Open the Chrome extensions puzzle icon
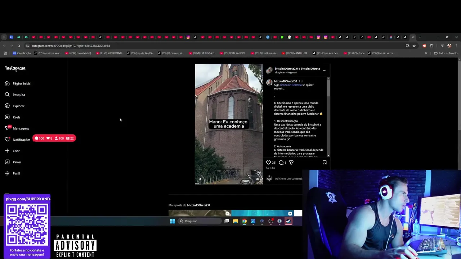This screenshot has height=259, width=461. point(431,46)
